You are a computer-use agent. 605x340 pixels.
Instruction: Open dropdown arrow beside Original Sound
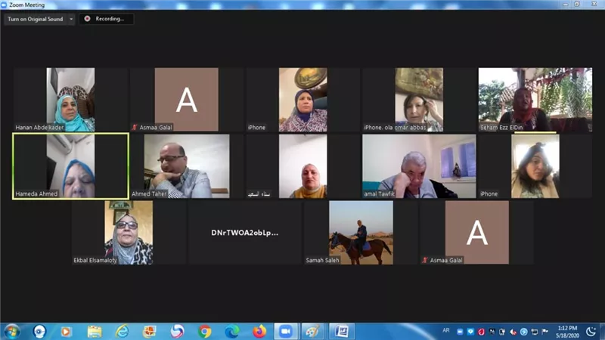pos(71,19)
